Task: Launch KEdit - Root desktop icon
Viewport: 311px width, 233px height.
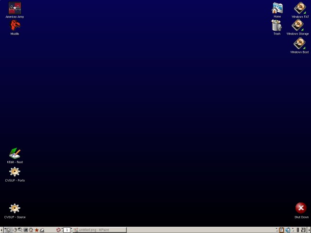Action: pos(15,154)
